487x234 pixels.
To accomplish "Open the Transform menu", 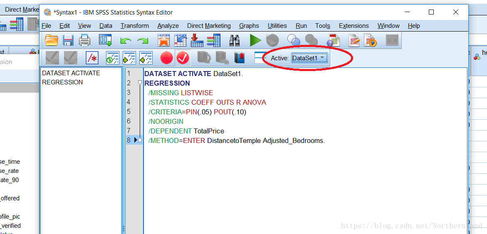I will (134, 26).
